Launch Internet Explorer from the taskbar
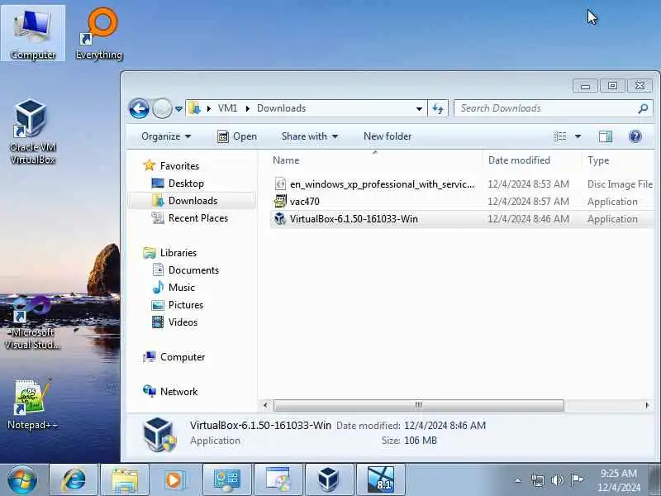661x496 pixels. click(74, 479)
